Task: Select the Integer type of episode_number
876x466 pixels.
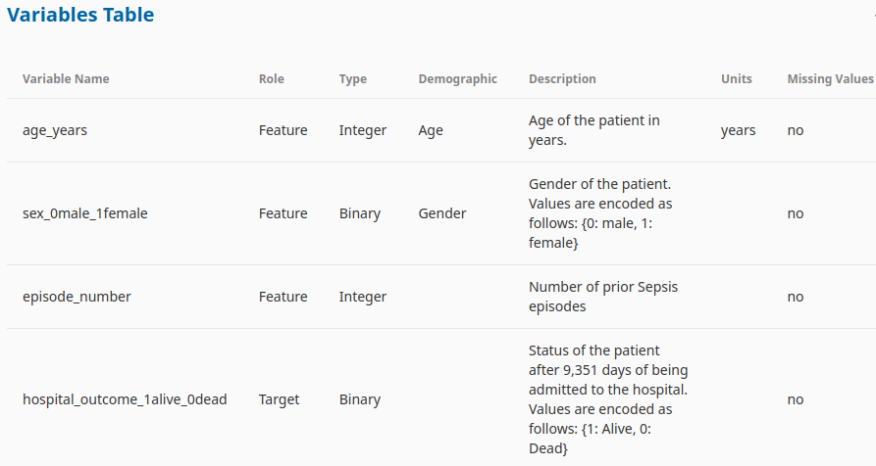Action: click(x=363, y=297)
